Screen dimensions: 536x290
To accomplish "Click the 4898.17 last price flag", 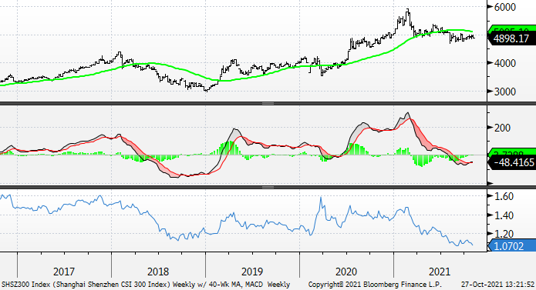I will coord(512,38).
